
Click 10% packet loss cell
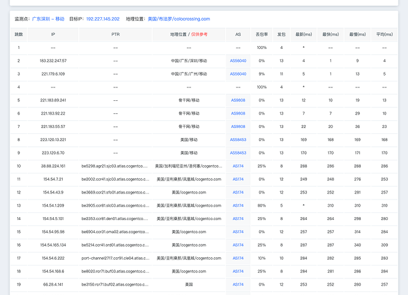[262, 258]
